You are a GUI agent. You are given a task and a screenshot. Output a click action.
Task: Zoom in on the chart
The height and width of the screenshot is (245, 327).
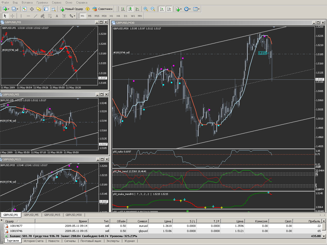146,9
